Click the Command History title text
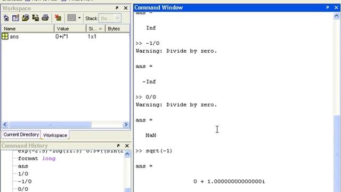This screenshot has height=192, width=341. [x=25, y=146]
